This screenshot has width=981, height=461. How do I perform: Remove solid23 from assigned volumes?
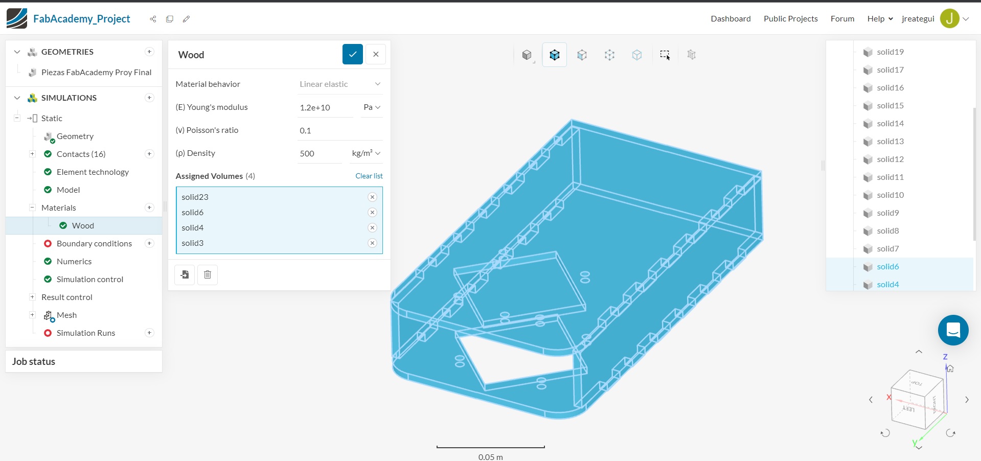[x=372, y=197]
